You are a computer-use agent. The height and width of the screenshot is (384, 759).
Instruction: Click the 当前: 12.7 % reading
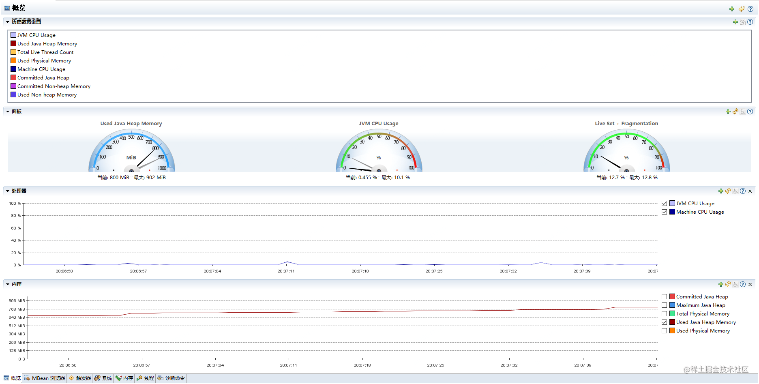coord(611,178)
